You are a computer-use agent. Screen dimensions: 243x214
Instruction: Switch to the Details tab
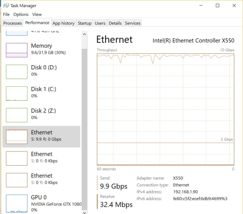pos(115,23)
